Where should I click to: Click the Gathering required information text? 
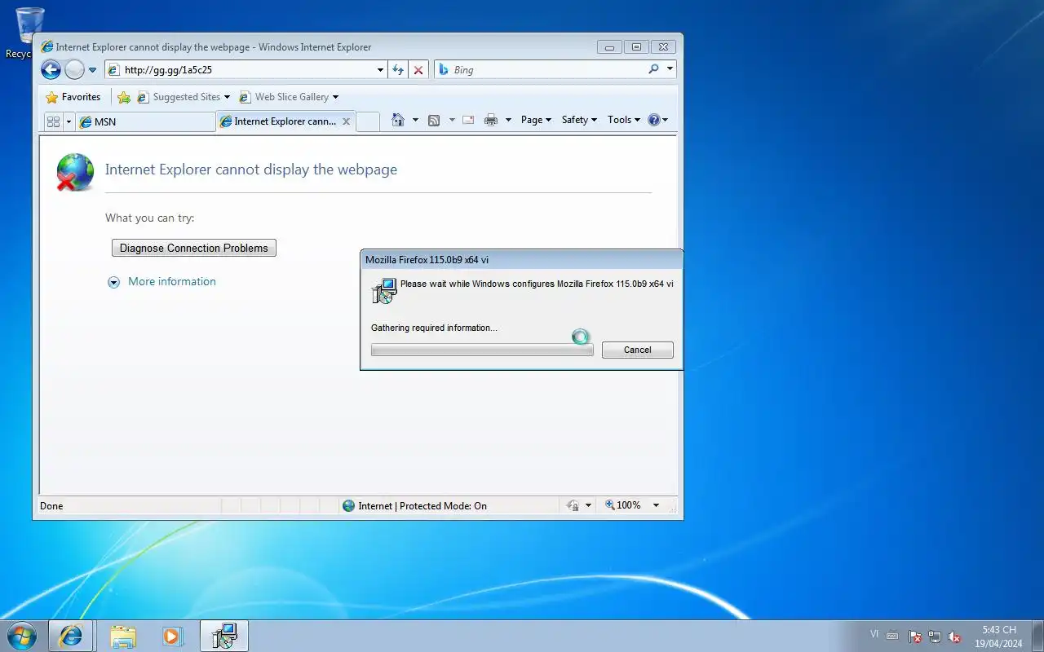pyautogui.click(x=434, y=328)
